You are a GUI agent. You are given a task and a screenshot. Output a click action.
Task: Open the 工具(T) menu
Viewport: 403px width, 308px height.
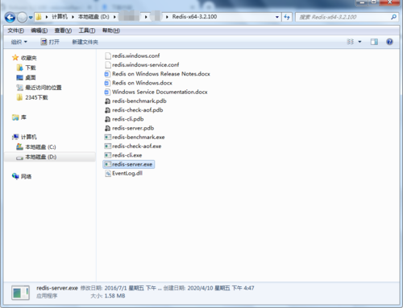click(87, 31)
